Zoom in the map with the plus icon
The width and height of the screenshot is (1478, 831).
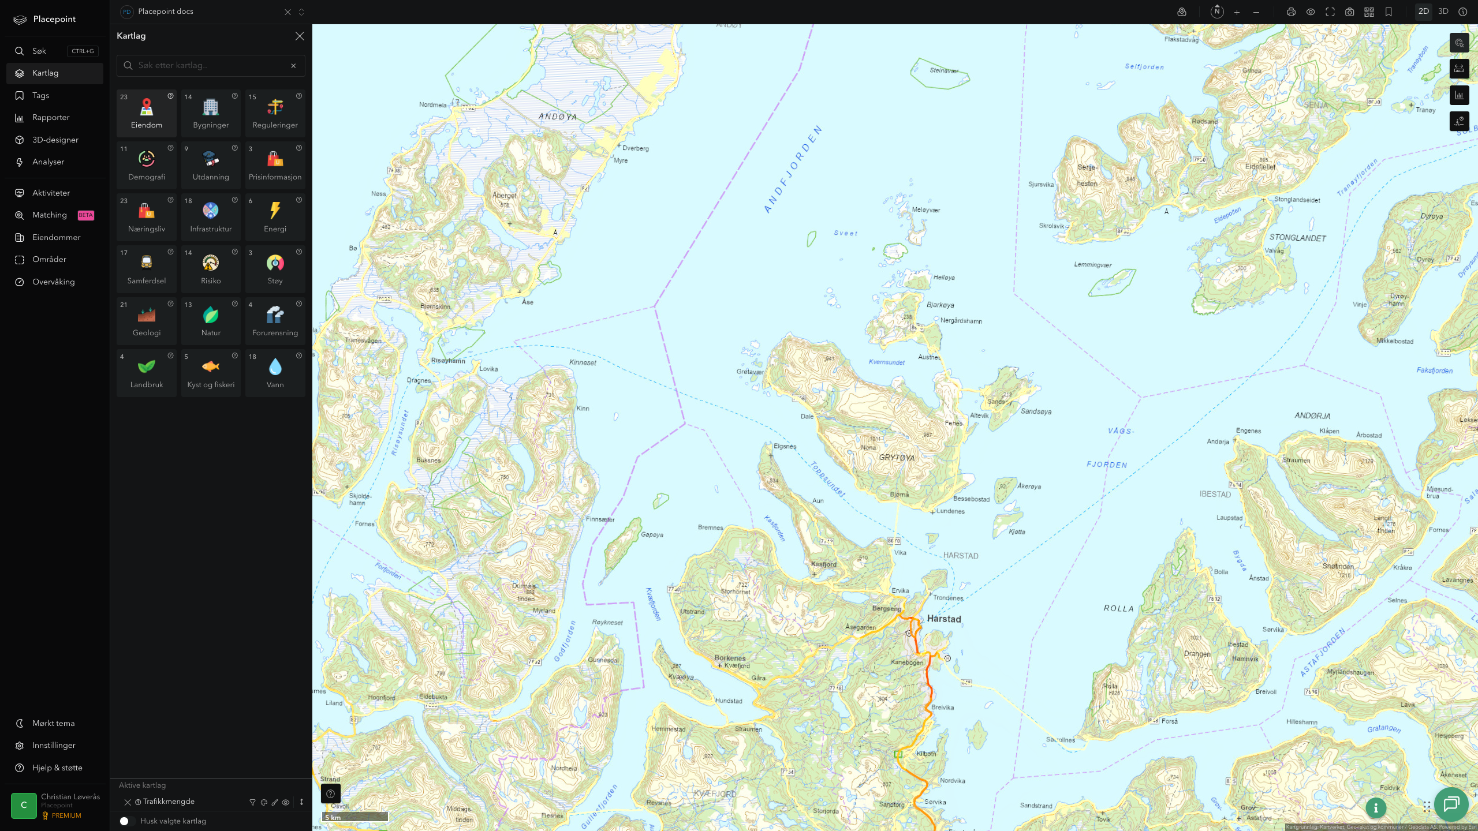[x=1237, y=12]
